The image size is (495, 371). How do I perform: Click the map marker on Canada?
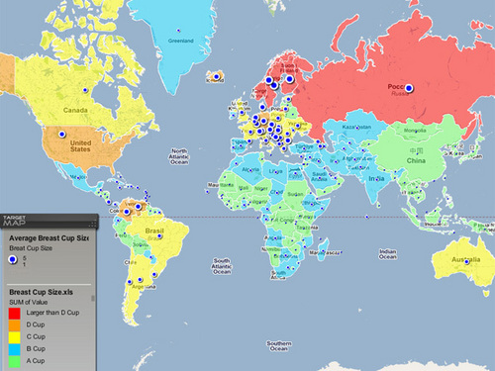(x=85, y=90)
